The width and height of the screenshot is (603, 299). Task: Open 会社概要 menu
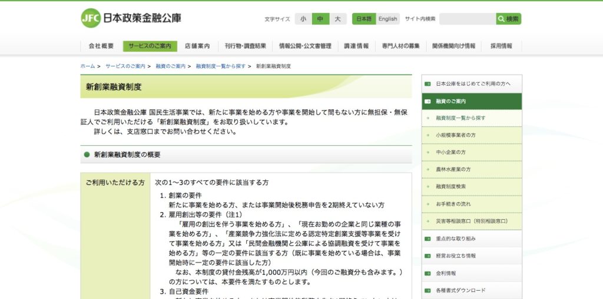point(101,46)
